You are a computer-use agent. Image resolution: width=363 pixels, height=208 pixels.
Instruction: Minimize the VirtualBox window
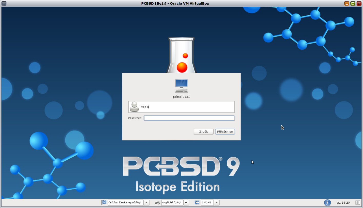pos(347,3)
